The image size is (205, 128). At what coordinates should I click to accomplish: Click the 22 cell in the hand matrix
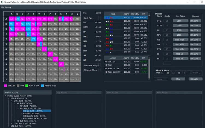point(78,79)
